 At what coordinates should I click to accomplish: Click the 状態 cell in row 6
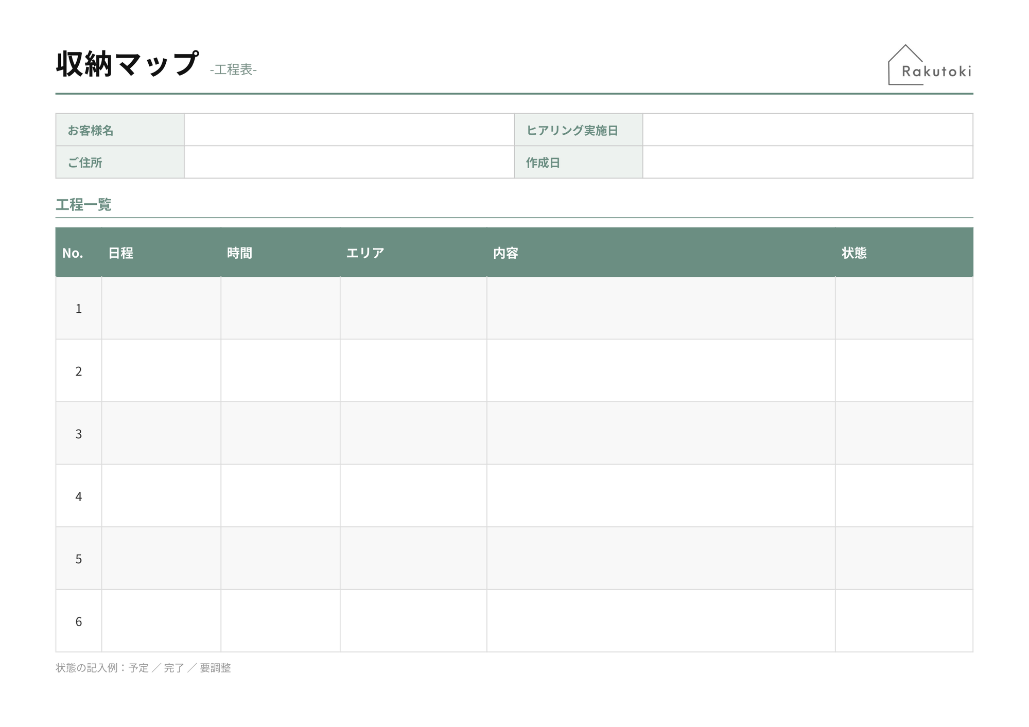coord(904,620)
